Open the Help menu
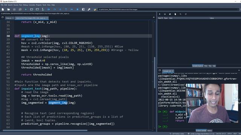Viewport: 241px width, 135px height. (x=53, y=5)
